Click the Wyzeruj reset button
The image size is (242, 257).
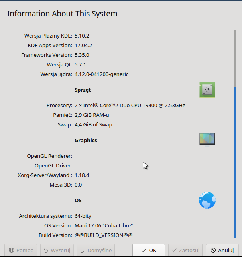point(57,250)
